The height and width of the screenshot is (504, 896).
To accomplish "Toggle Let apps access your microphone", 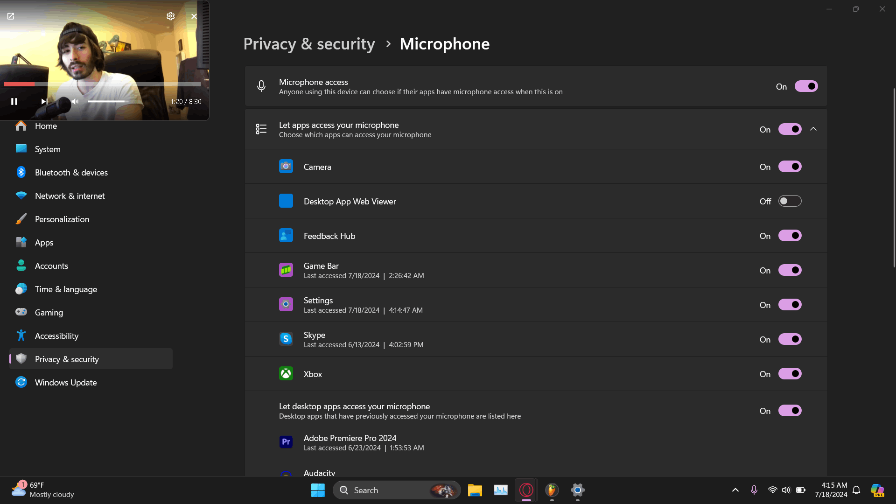I will click(x=790, y=129).
